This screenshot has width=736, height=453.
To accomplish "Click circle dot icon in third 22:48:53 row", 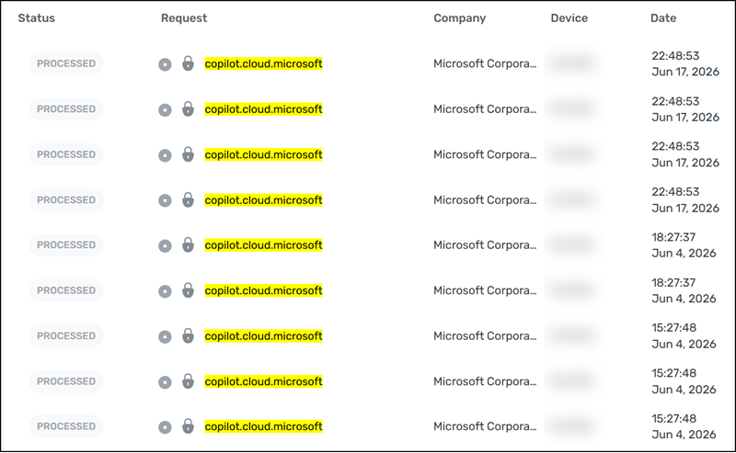I will (165, 155).
